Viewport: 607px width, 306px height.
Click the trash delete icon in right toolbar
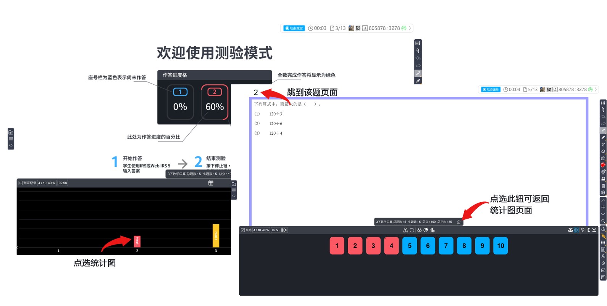(x=603, y=186)
